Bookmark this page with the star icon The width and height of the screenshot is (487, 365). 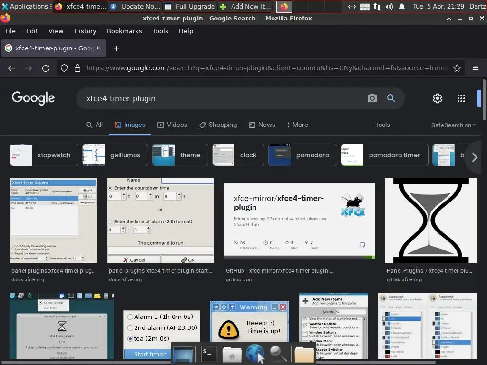pyautogui.click(x=457, y=68)
